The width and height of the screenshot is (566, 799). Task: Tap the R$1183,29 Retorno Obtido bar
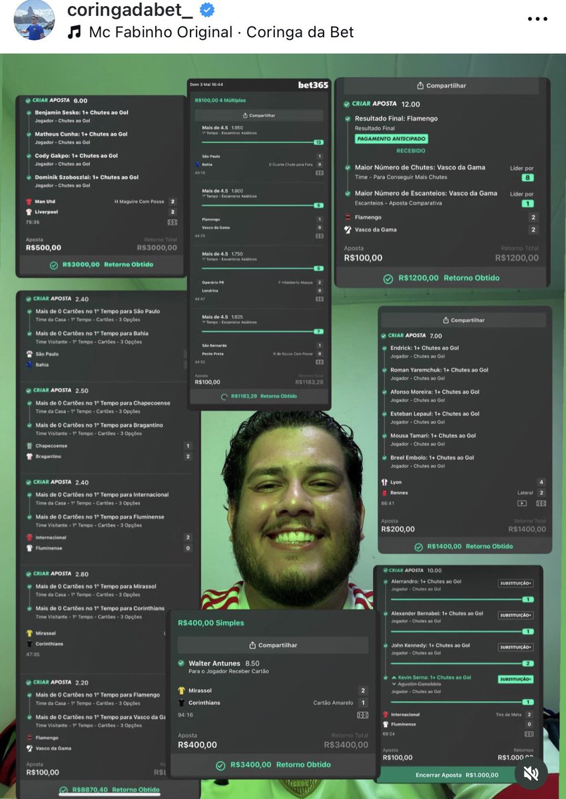click(x=260, y=396)
